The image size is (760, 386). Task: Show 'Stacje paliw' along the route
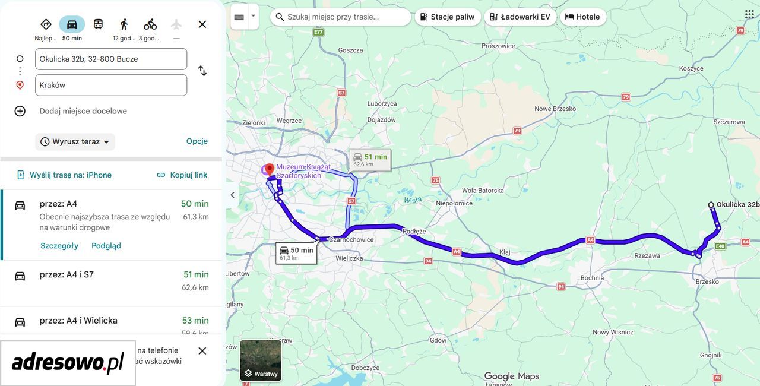click(447, 17)
